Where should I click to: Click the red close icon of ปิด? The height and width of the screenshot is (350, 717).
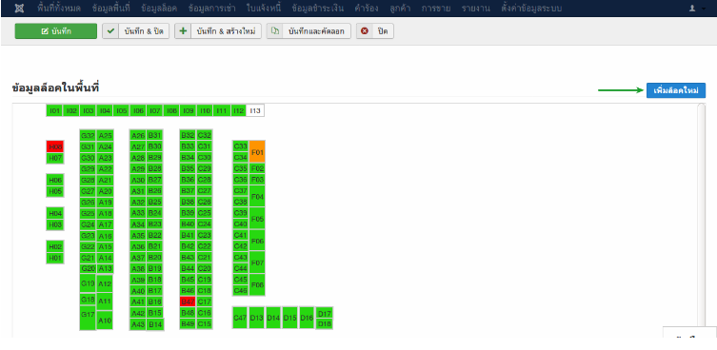pyautogui.click(x=365, y=31)
